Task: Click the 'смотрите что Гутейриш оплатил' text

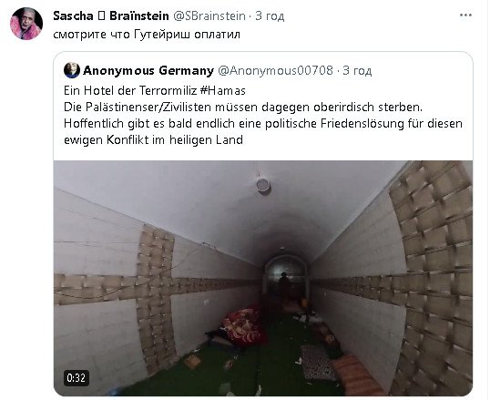Action: [147, 35]
